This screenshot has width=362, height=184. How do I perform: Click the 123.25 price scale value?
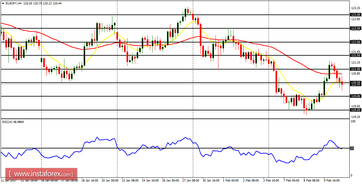356,8
